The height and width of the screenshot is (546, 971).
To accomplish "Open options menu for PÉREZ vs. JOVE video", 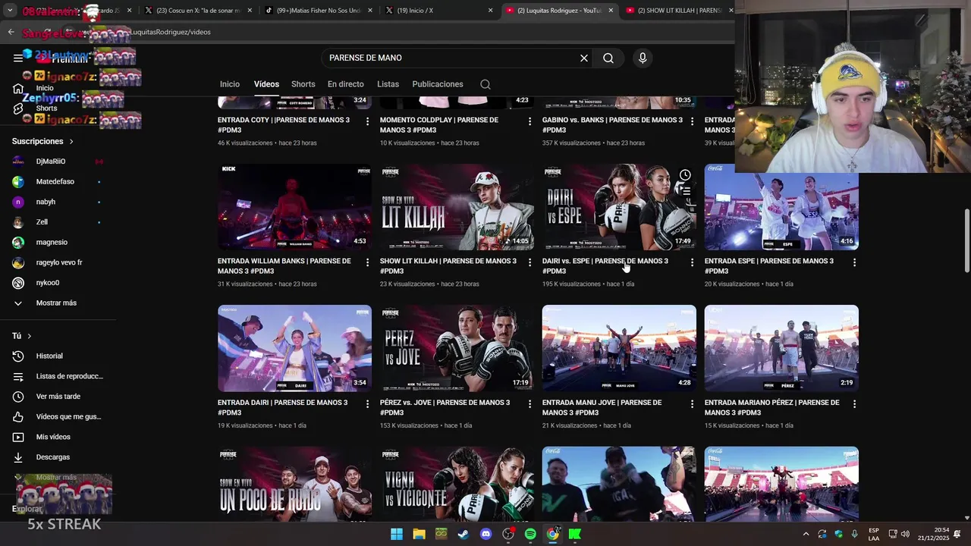I will point(529,404).
